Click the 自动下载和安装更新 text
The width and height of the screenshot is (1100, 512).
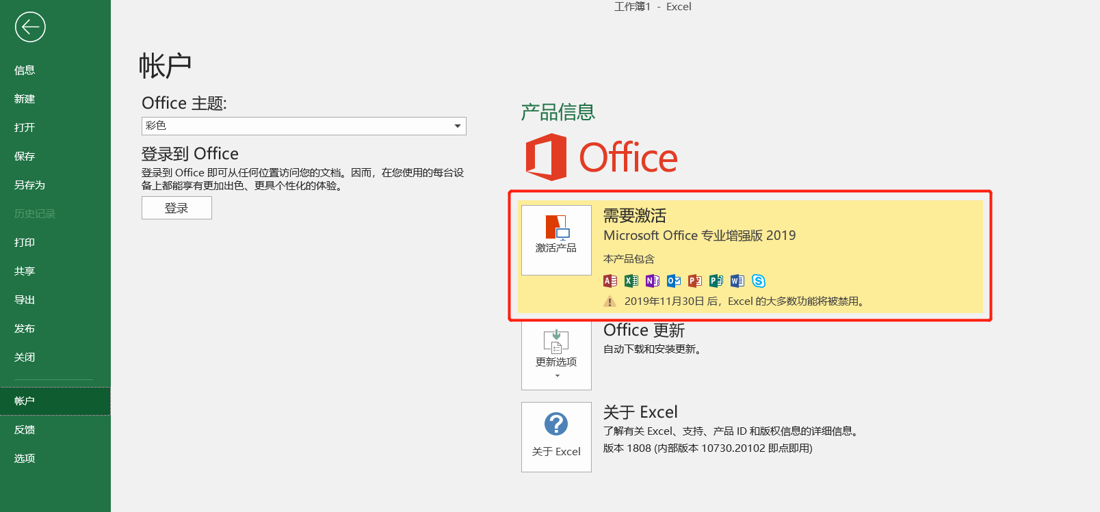pos(653,349)
